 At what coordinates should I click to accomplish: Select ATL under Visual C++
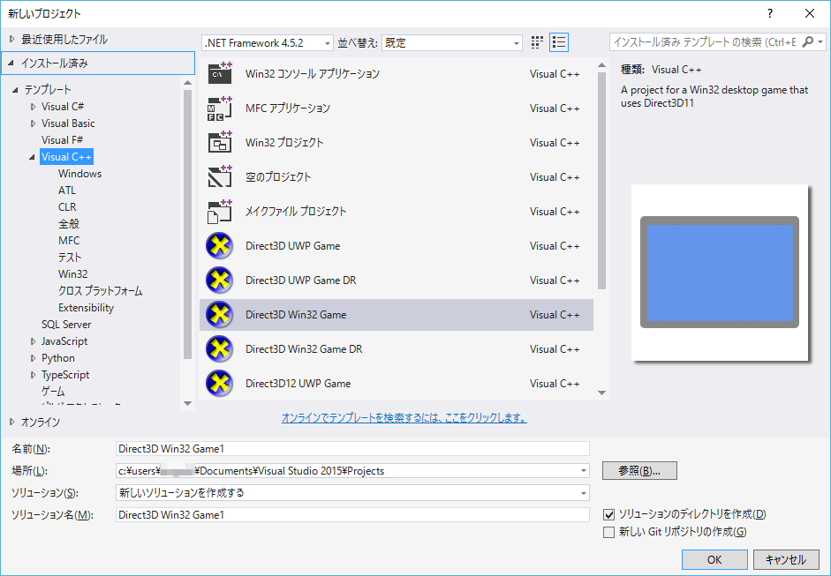(x=67, y=190)
